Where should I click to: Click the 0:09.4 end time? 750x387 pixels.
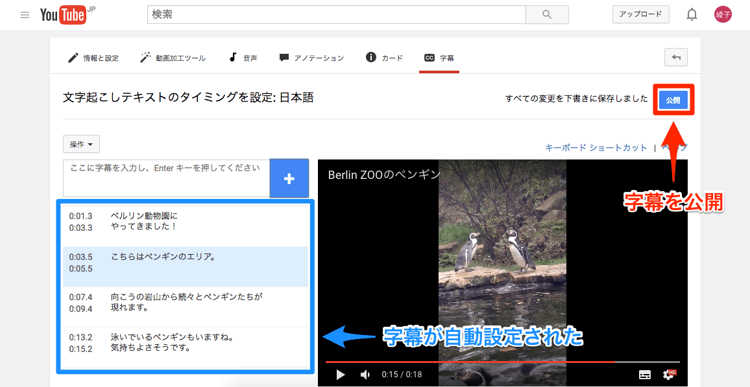80,309
